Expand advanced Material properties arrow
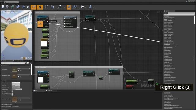 pyautogui.click(x=16, y=103)
